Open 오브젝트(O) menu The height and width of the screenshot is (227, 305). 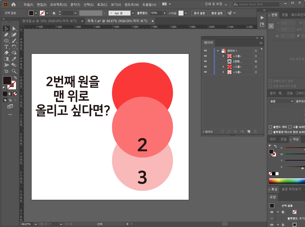[59, 5]
